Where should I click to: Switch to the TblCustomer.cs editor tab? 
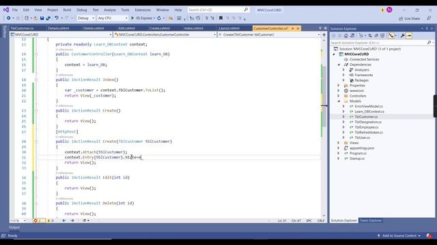(x=22, y=29)
